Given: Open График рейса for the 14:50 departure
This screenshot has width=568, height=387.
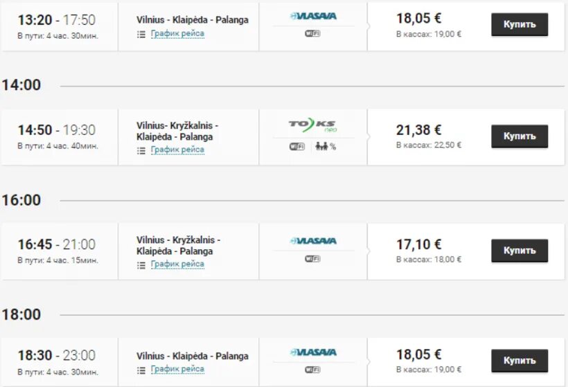Looking at the screenshot, I should (177, 150).
